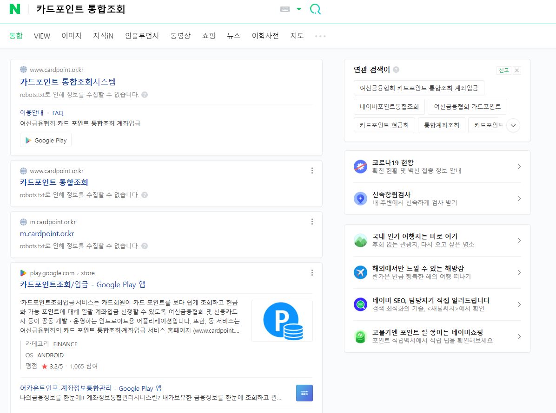The width and height of the screenshot is (556, 413).
Task: Click the Google Play icon next to play.google.com
Action: [x=23, y=273]
